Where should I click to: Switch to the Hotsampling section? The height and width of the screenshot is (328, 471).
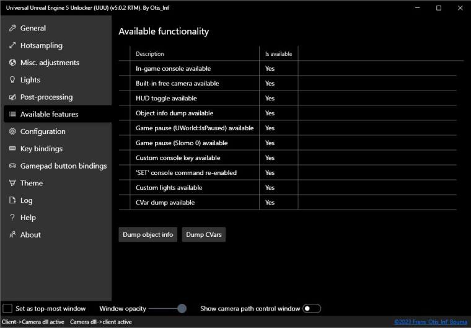58,45
